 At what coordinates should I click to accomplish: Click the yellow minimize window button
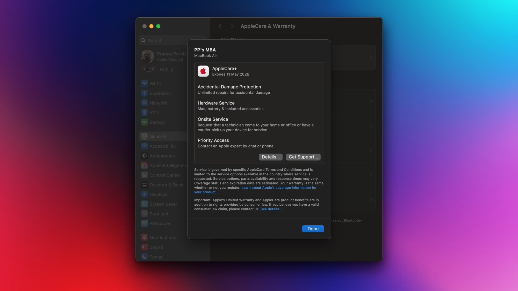[x=151, y=26]
